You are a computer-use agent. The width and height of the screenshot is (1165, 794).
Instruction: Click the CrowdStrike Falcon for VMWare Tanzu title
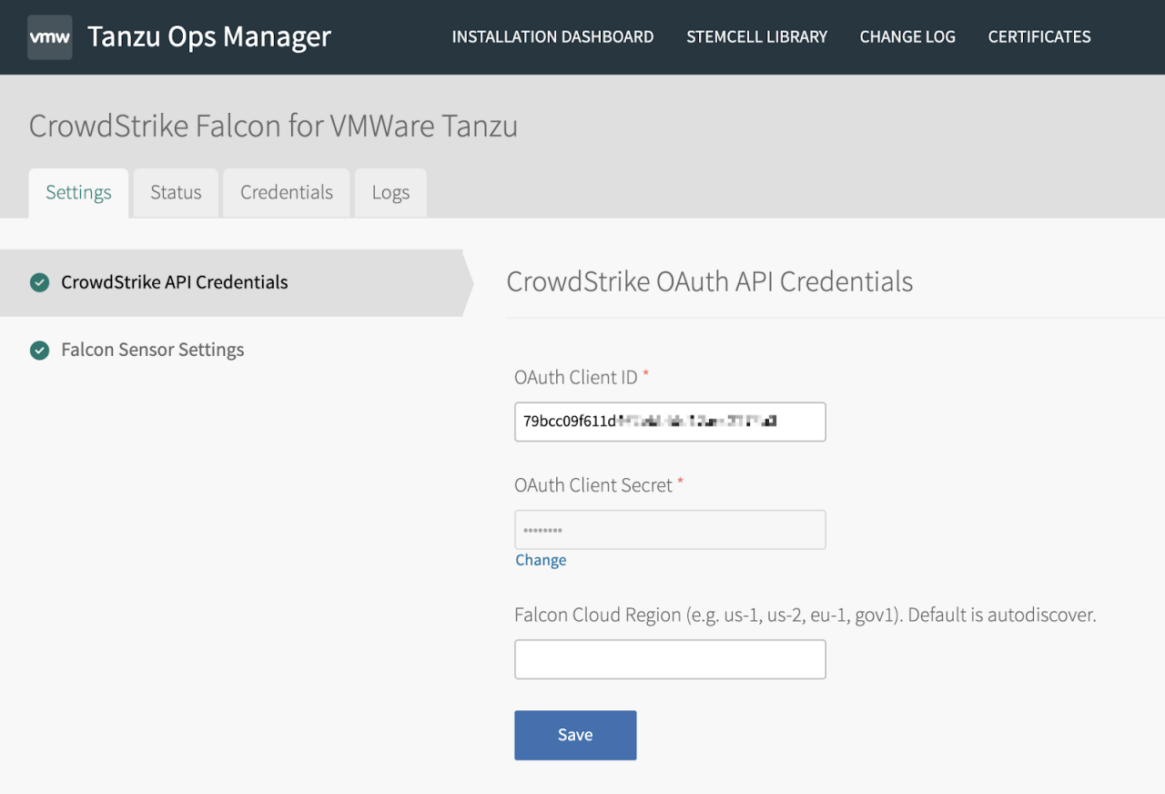click(x=273, y=125)
